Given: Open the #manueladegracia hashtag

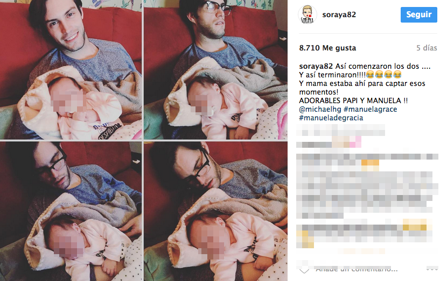Looking at the screenshot, I should (331, 118).
